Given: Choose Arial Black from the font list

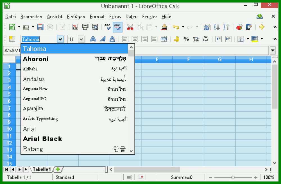Looking at the screenshot, I should [75, 139].
